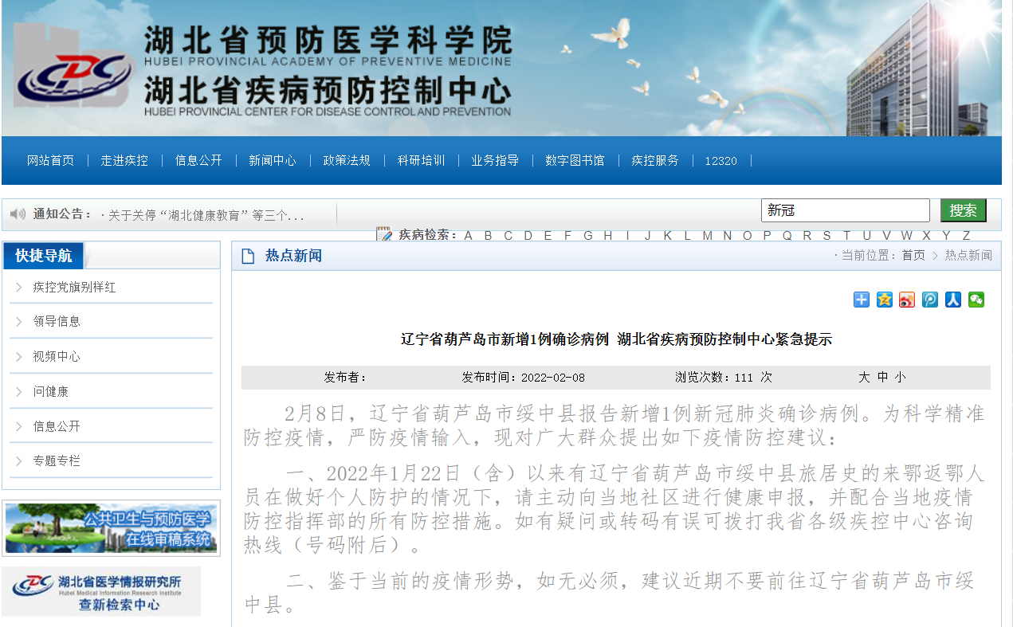Open sidebar link 专题专栏
Screen dimensions: 1013x627
pyautogui.click(x=57, y=460)
